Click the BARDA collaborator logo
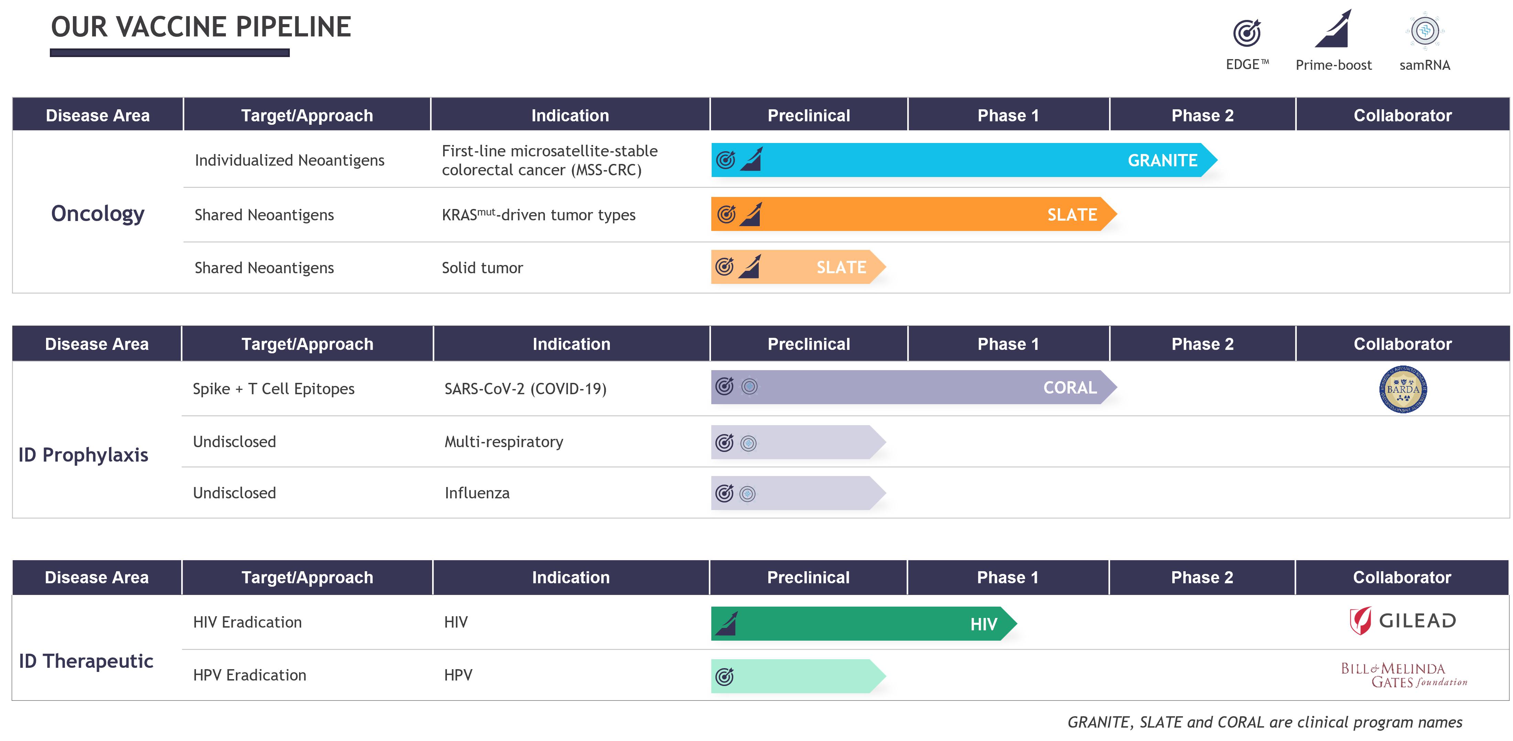This screenshot has height=741, width=1513. coord(1403,389)
